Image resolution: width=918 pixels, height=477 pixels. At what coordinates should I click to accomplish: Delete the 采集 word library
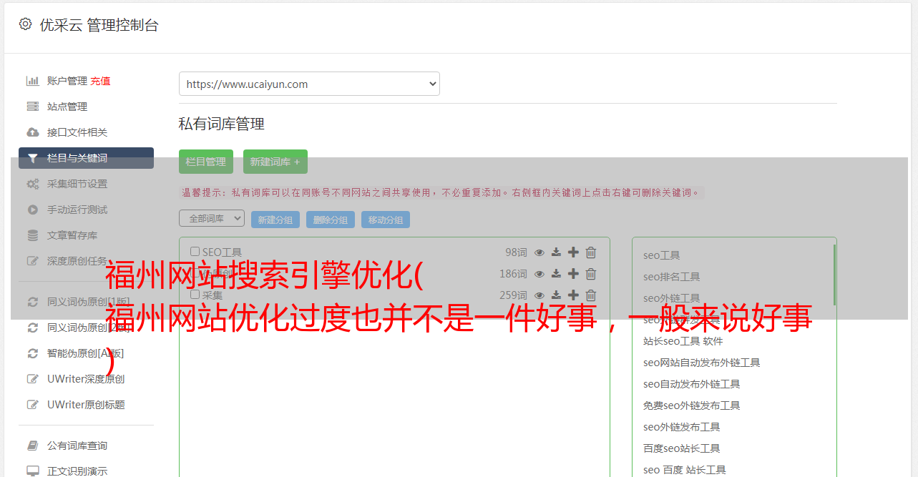pyautogui.click(x=591, y=295)
